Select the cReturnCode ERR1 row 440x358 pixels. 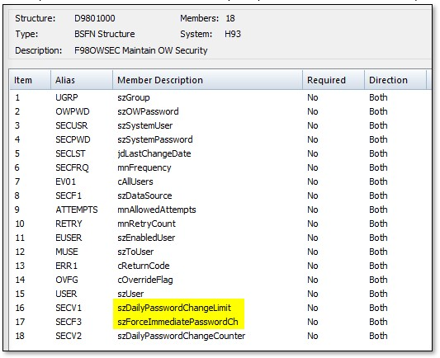coord(220,266)
